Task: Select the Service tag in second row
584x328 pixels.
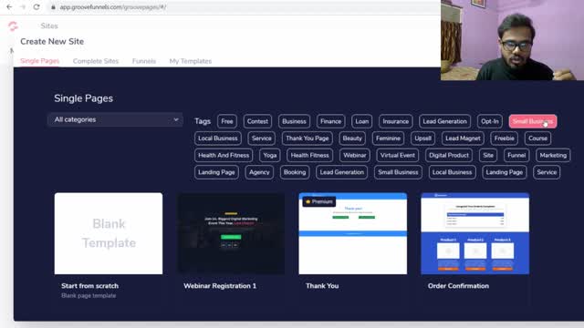Action: coord(262,138)
